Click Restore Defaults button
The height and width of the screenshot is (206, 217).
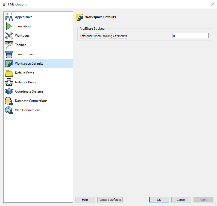[x=110, y=200]
